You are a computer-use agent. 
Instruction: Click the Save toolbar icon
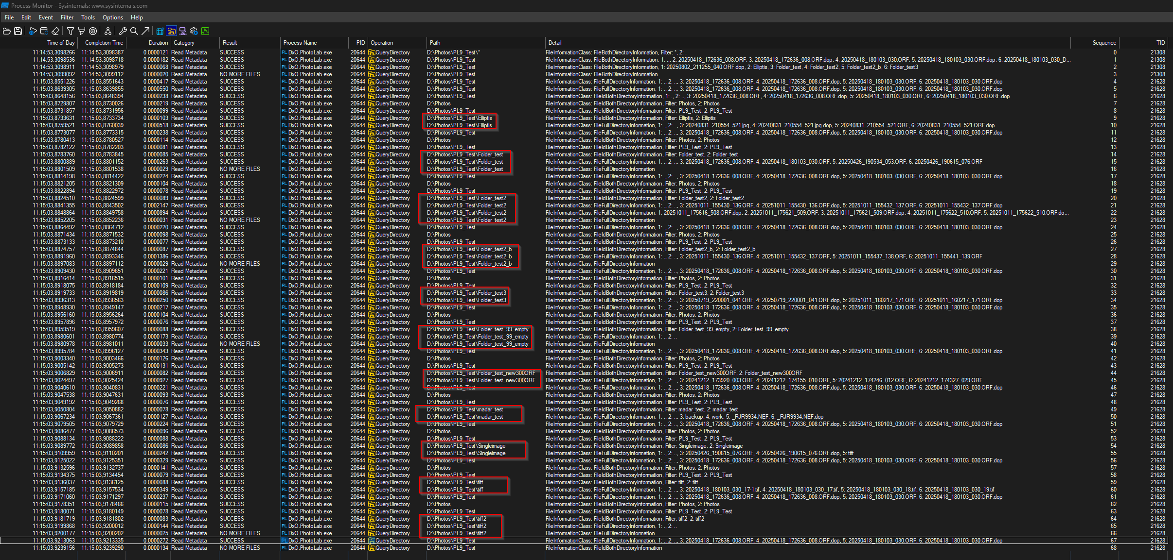18,31
